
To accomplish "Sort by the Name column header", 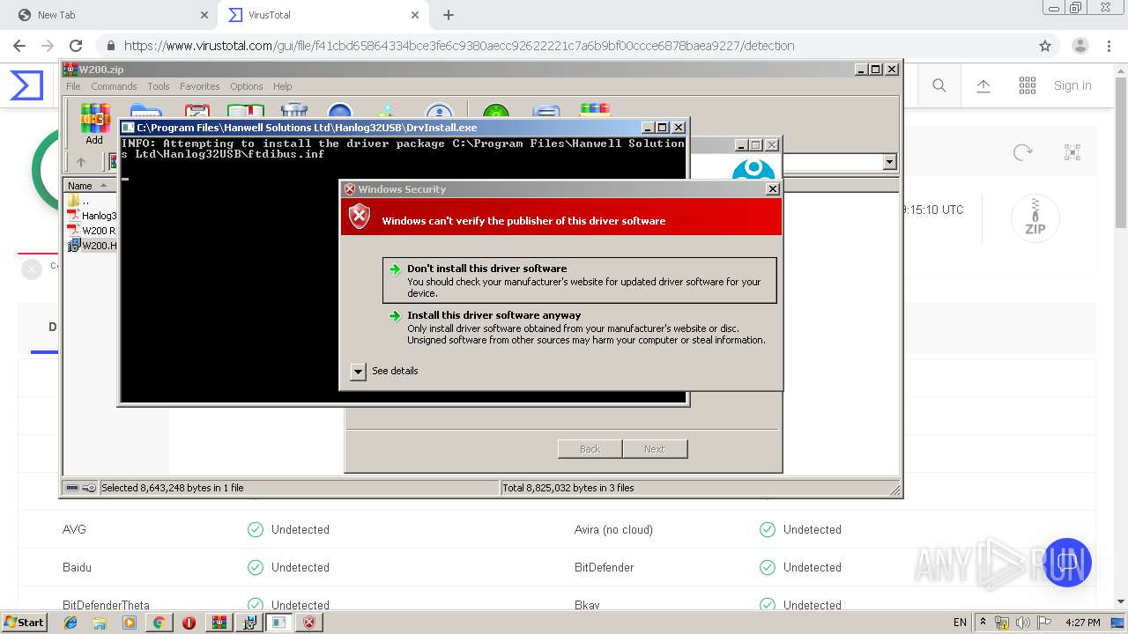I will [x=89, y=186].
